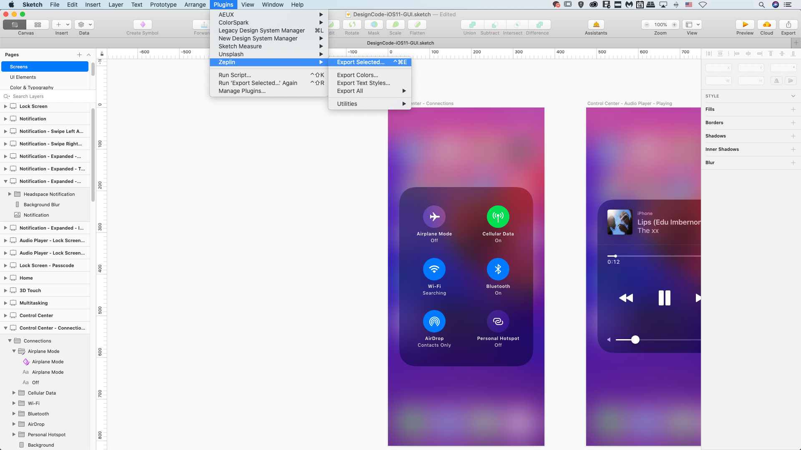This screenshot has height=450, width=801.
Task: Expand the Cellular Data layer group
Action: tap(14, 392)
